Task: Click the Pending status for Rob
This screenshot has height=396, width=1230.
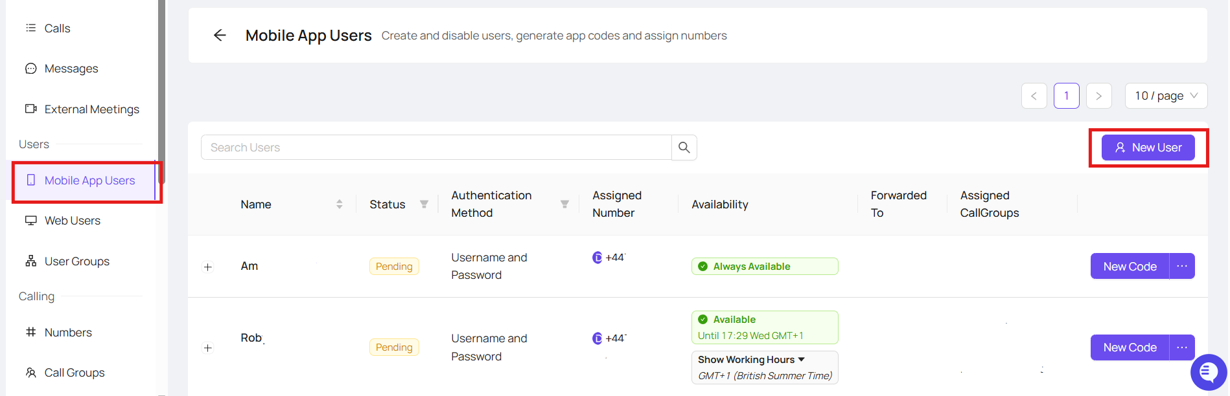Action: pos(394,347)
